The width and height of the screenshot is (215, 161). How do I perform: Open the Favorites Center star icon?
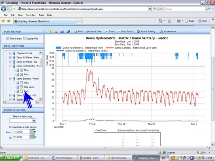pyautogui.click(x=3, y=21)
